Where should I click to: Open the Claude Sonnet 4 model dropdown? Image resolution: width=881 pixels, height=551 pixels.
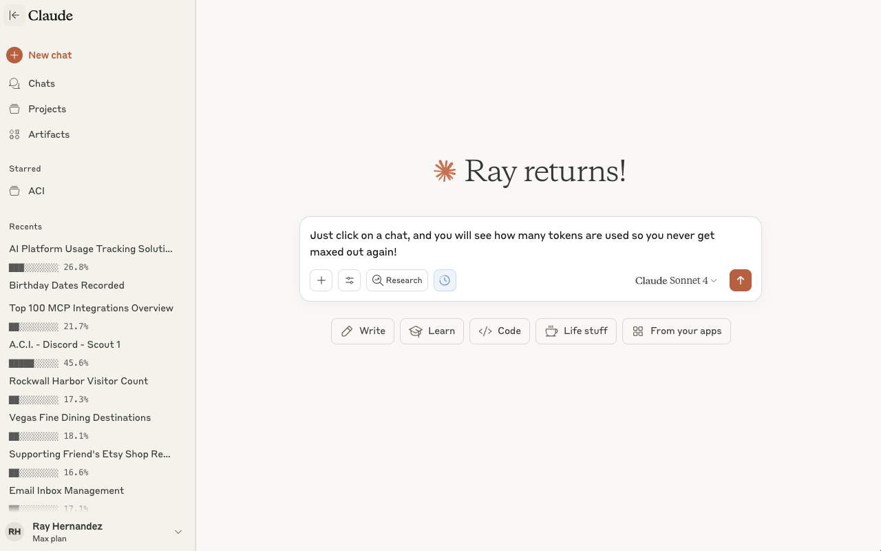coord(676,280)
